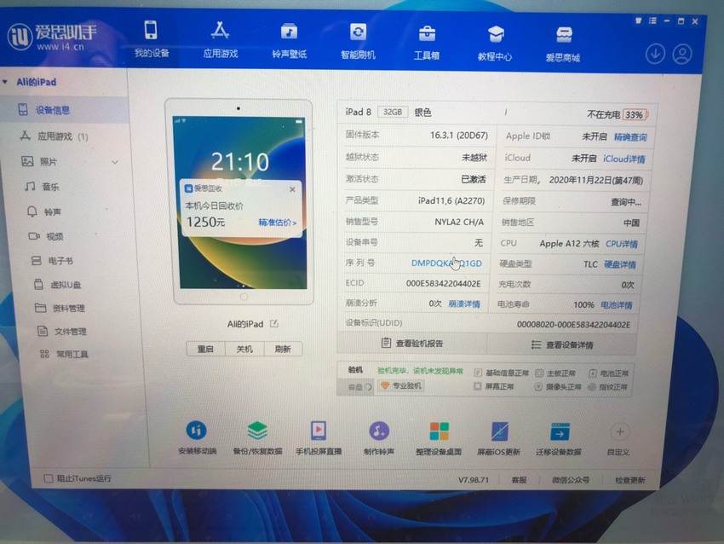Open the 智能刷机 flashing section
This screenshot has width=724, height=544.
coord(358,42)
